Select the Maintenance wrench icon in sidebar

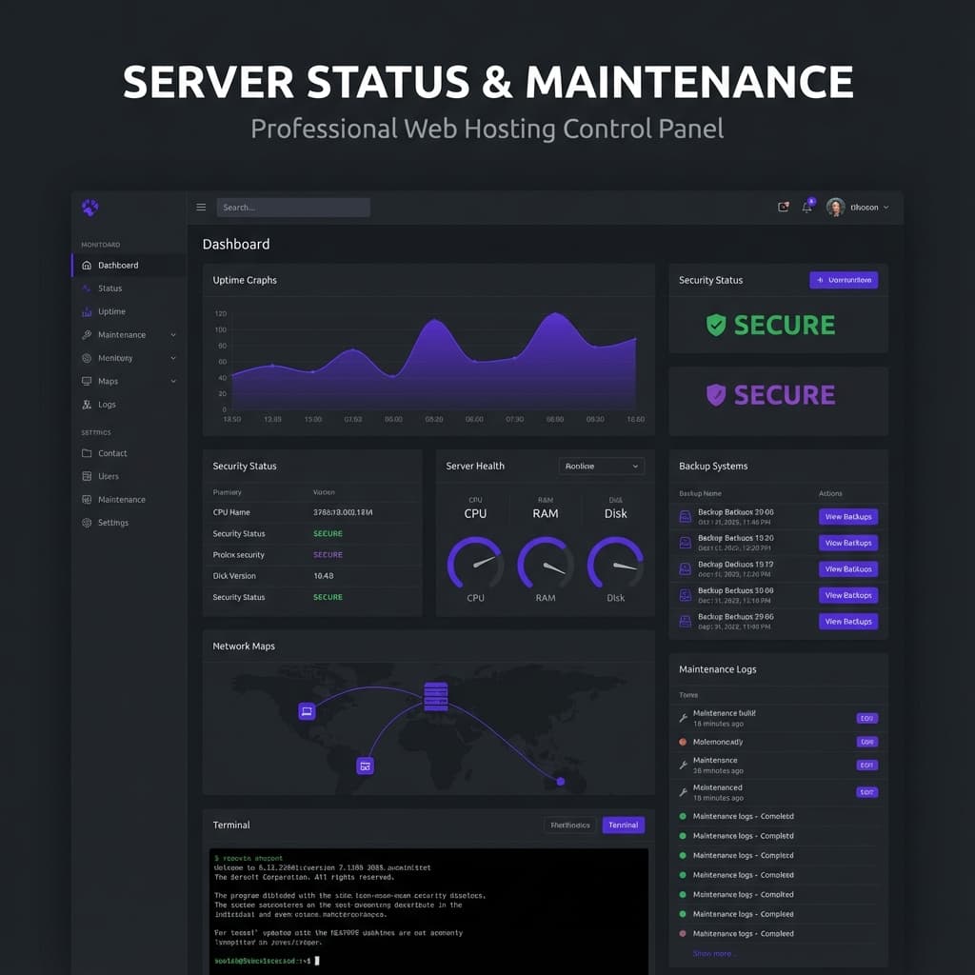87,334
